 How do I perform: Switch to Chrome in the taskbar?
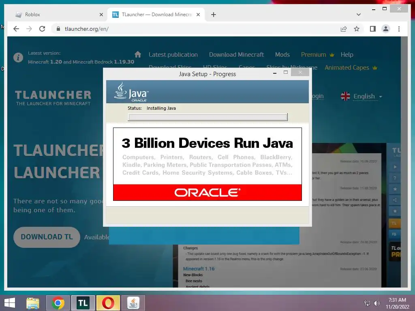click(x=58, y=303)
